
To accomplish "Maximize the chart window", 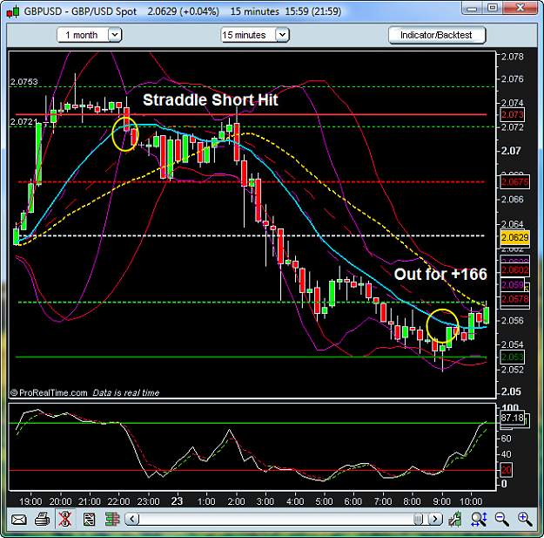I will (493, 7).
